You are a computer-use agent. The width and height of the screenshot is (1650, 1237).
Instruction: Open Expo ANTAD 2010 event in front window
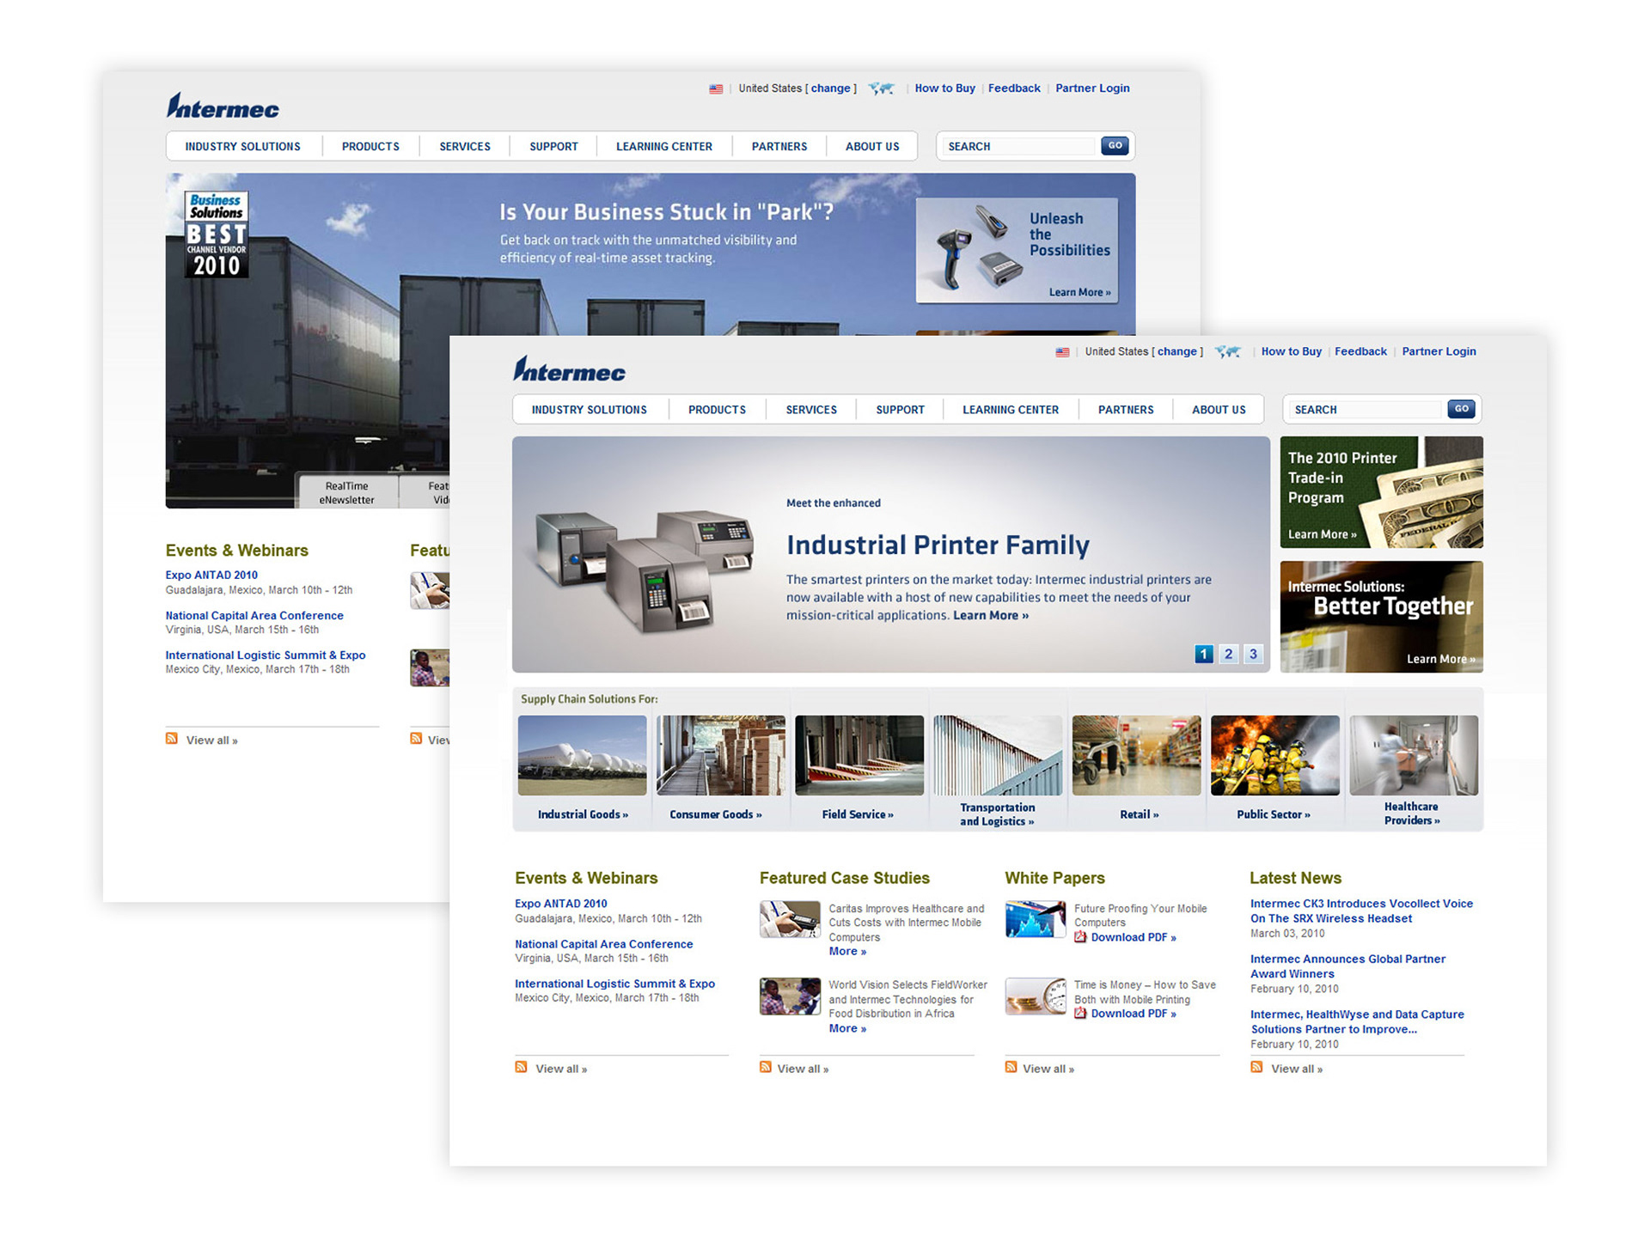tap(560, 904)
